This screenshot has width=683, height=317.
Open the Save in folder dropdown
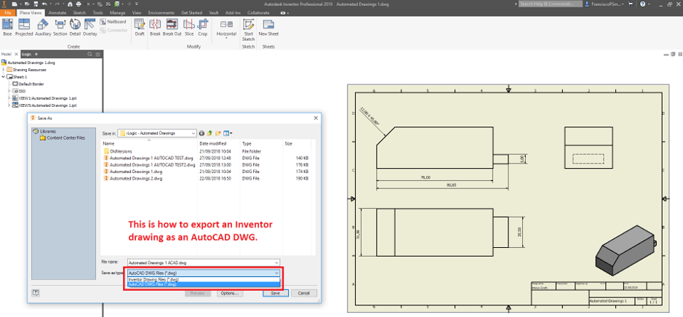tap(193, 133)
